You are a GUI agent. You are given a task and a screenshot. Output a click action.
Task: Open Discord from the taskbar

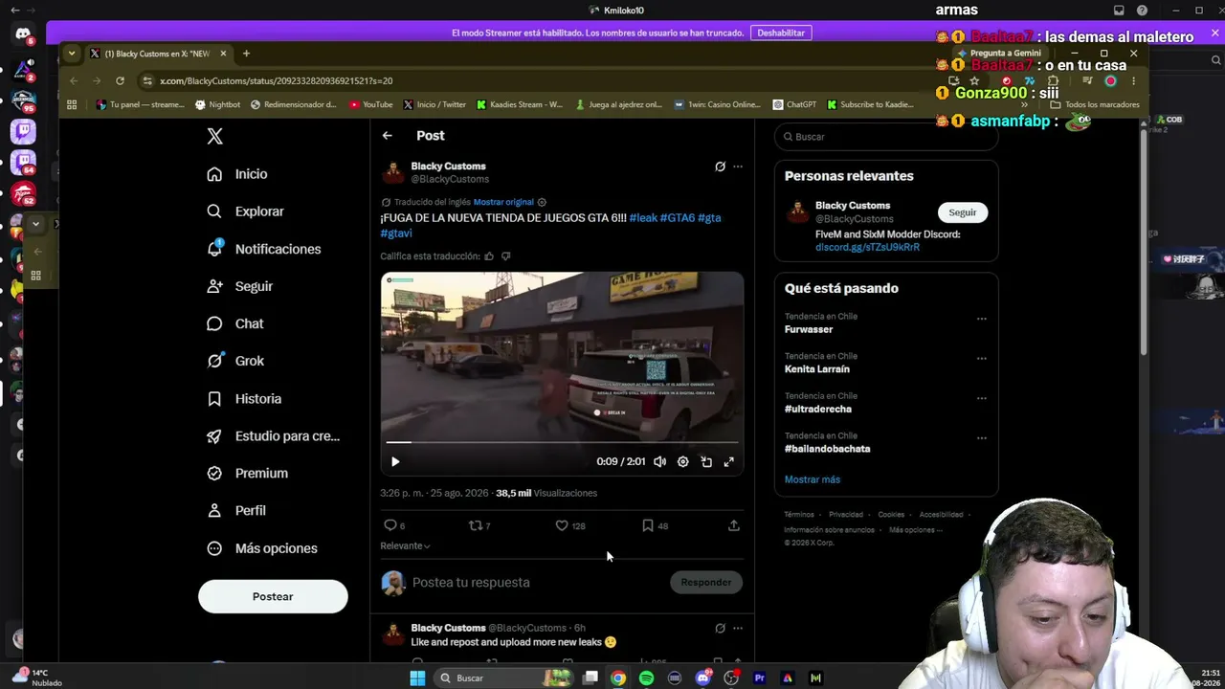tap(703, 678)
